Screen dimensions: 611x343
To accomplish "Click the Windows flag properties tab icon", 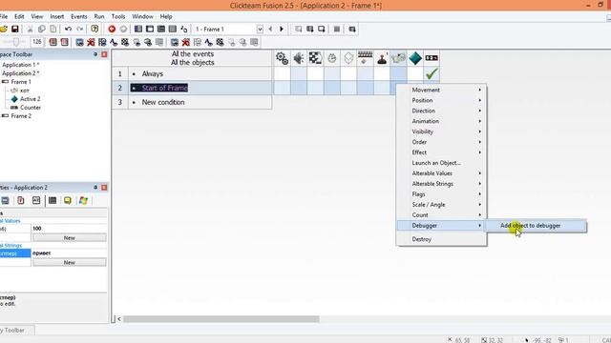I will (x=83, y=201).
